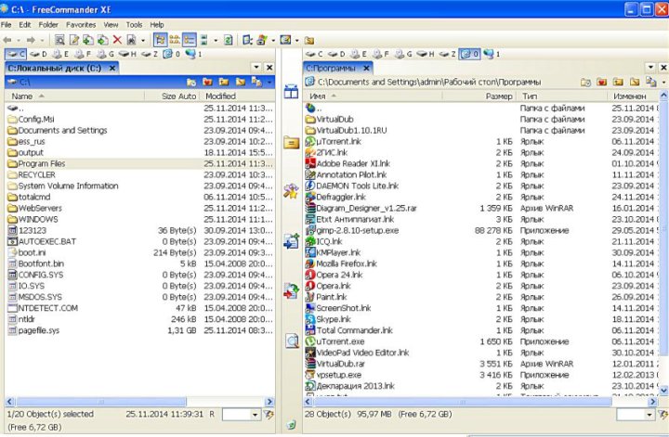Select the Program Files folder
The height and width of the screenshot is (437, 669).
coord(48,163)
